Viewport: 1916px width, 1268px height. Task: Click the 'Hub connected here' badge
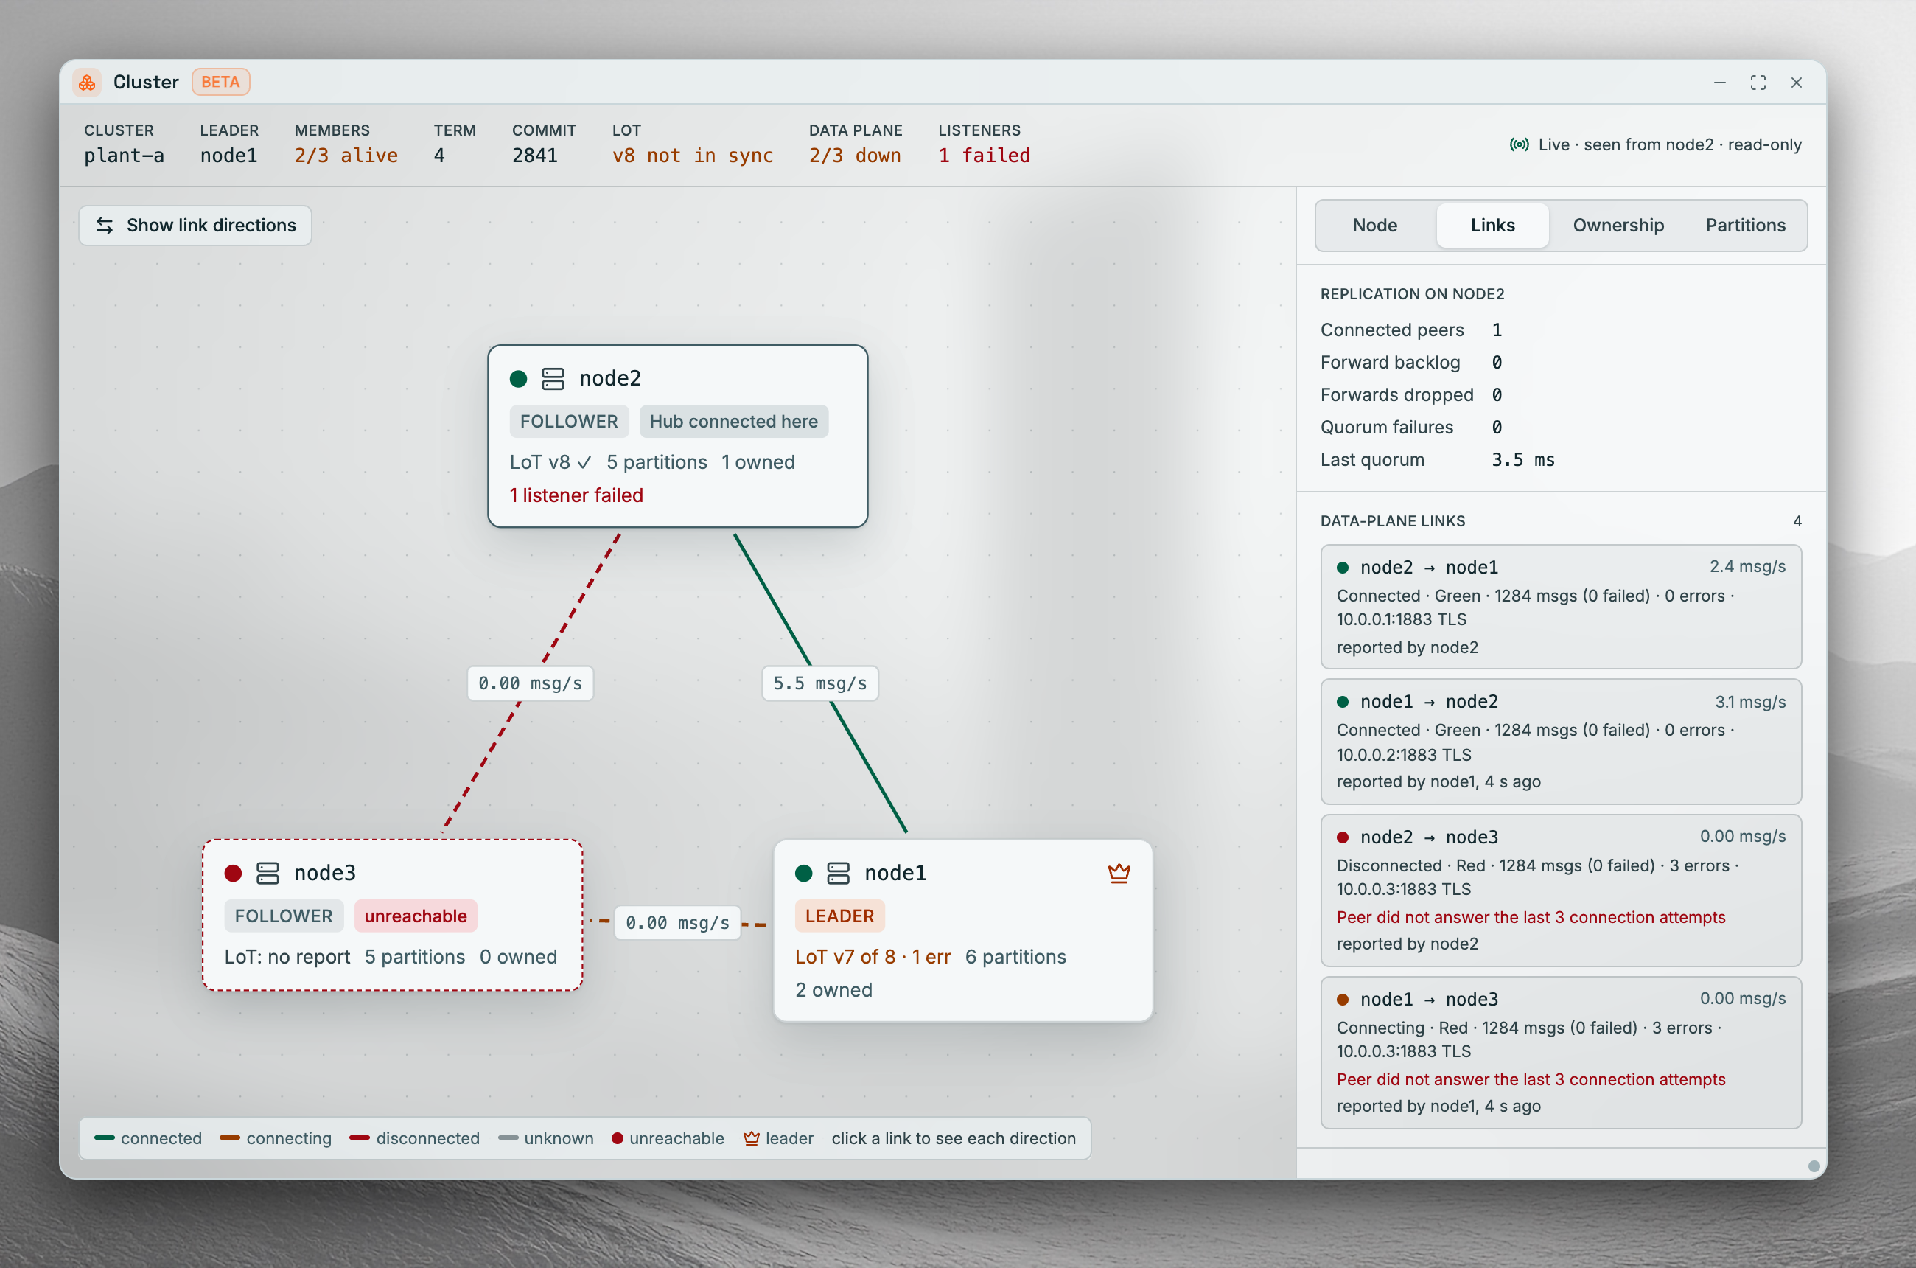coord(733,422)
